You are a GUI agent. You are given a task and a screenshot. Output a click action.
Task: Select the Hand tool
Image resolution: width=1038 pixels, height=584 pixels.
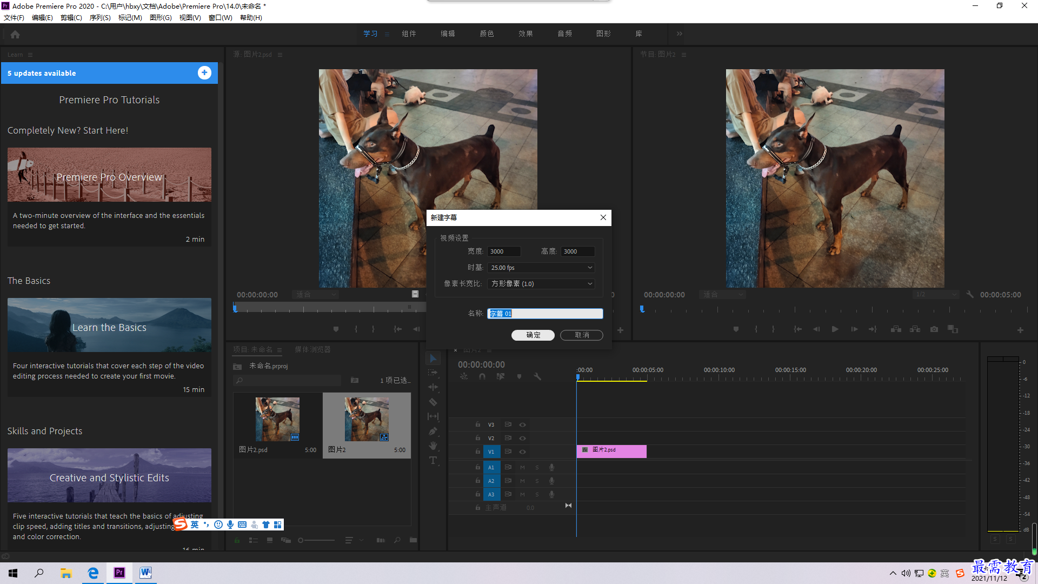click(x=433, y=446)
